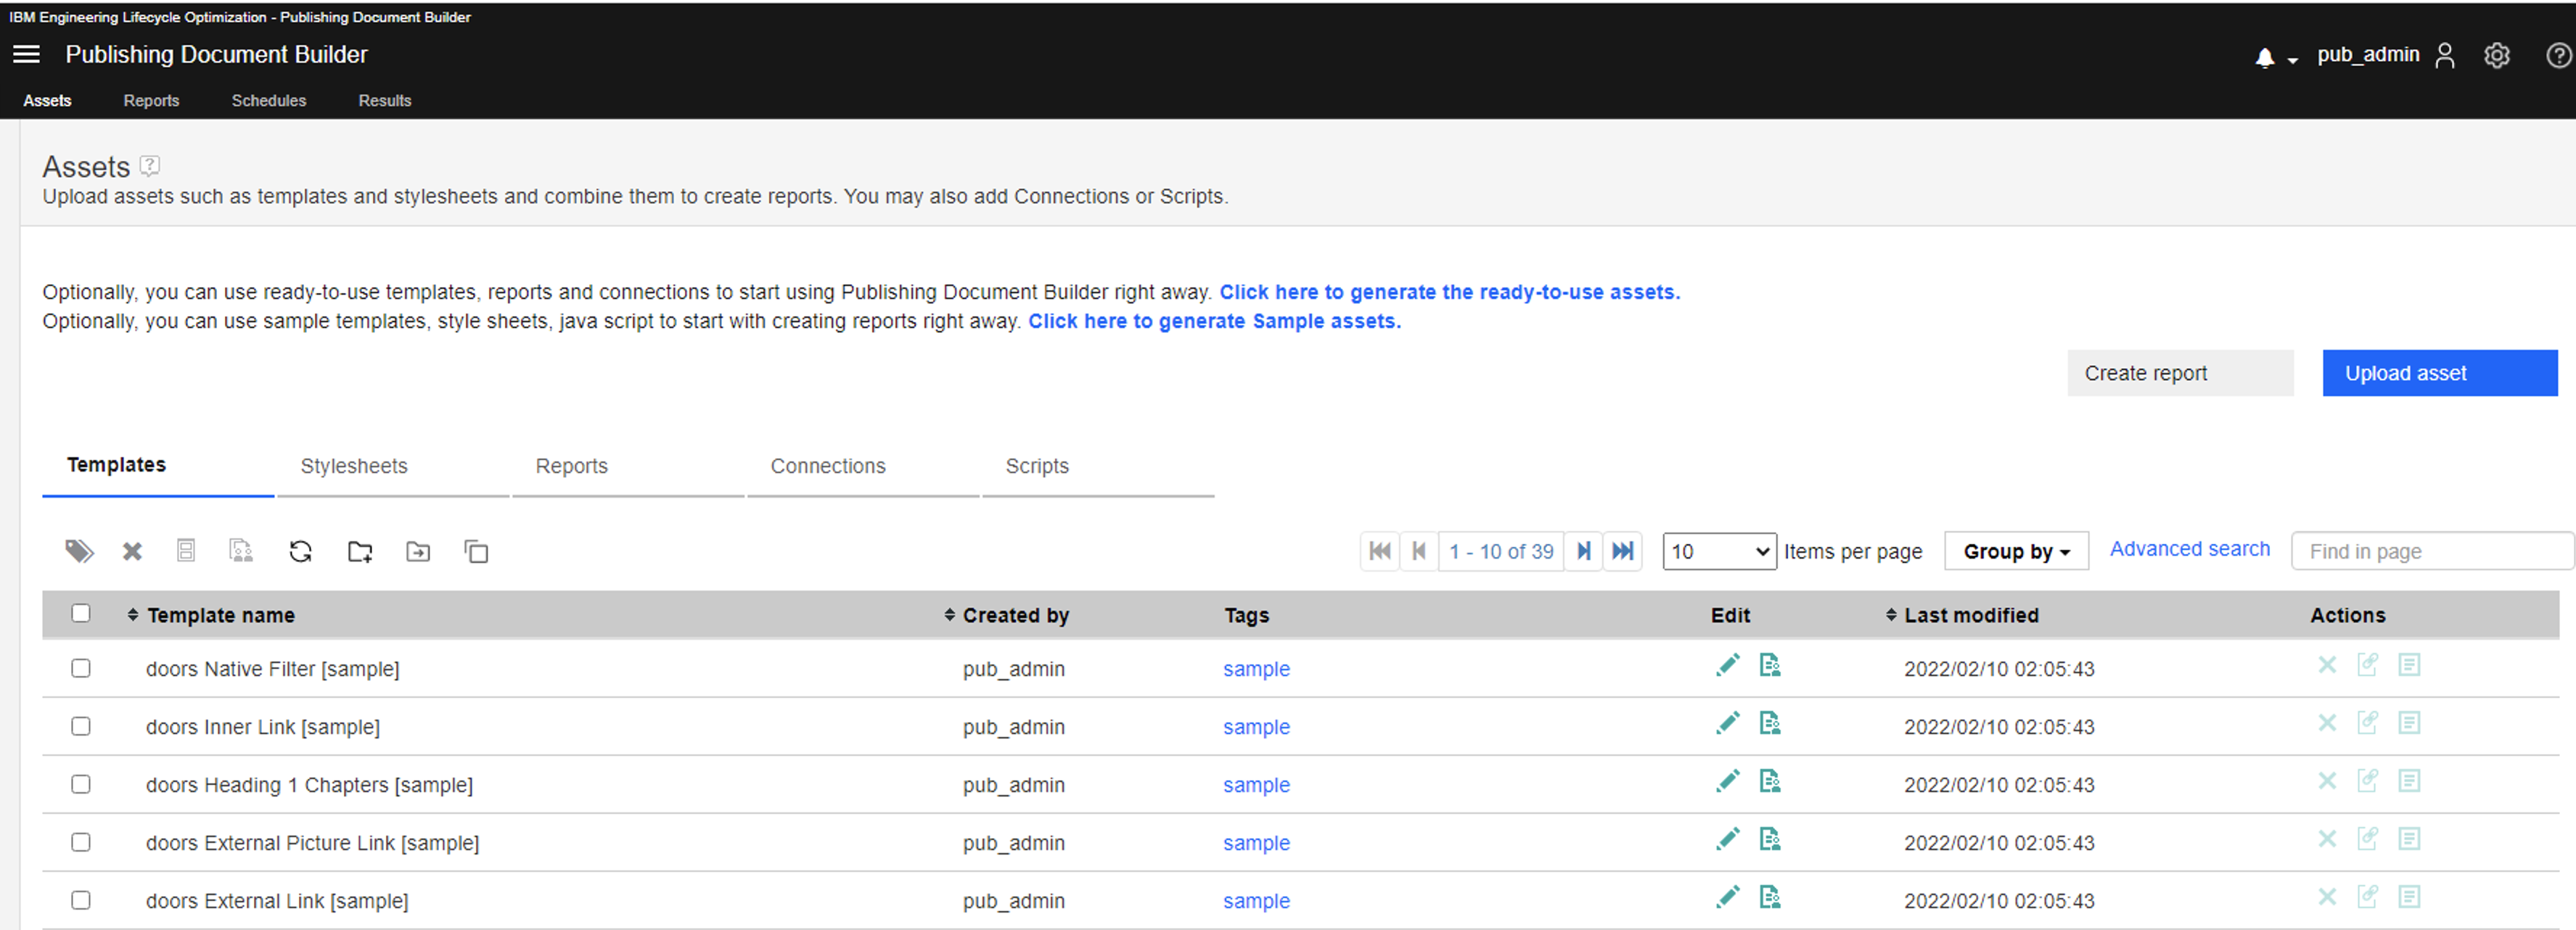2576x930 pixels.
Task: Click the new folder icon
Action: tap(360, 551)
